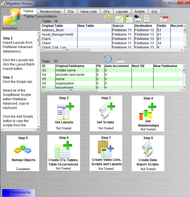190x197 pixels.
Task: Click the Step 5 Remap Objects gears icon
Action: pos(23,149)
